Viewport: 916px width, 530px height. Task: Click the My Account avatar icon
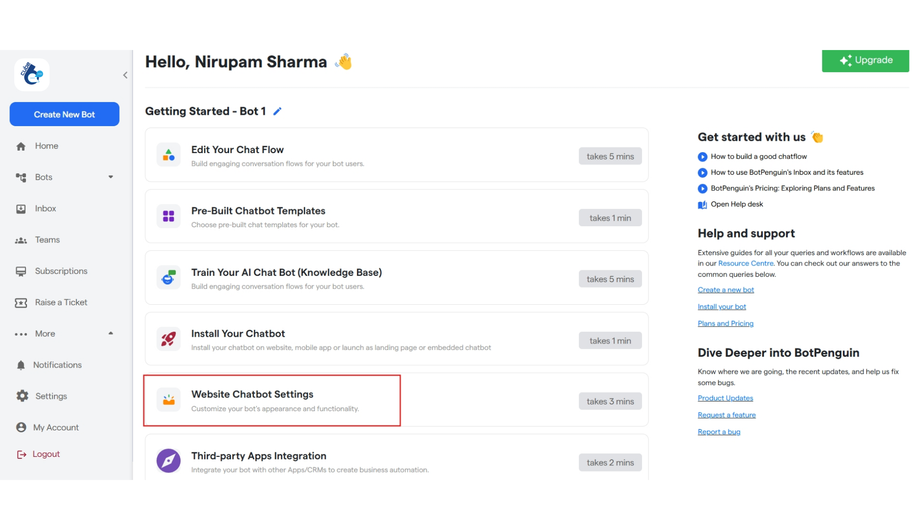[x=21, y=427]
